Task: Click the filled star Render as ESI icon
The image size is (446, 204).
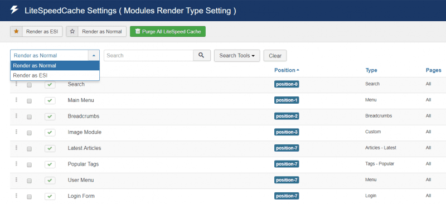Action: pos(16,32)
